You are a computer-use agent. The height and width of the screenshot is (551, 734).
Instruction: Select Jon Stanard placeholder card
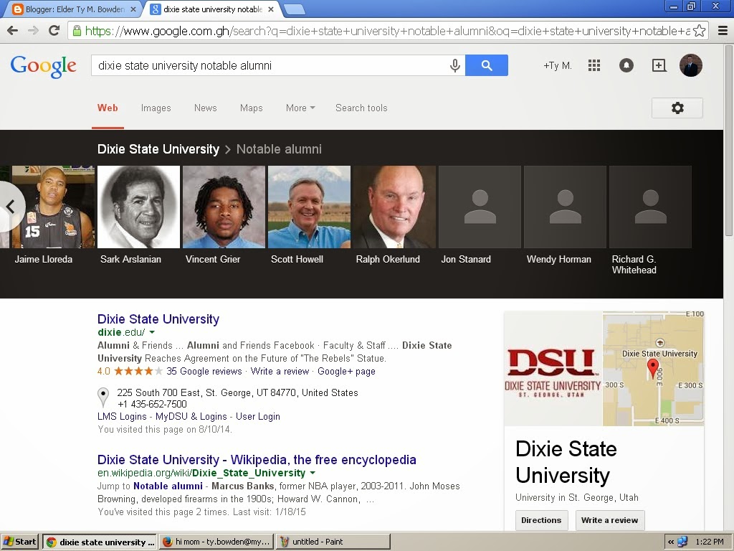coord(480,207)
